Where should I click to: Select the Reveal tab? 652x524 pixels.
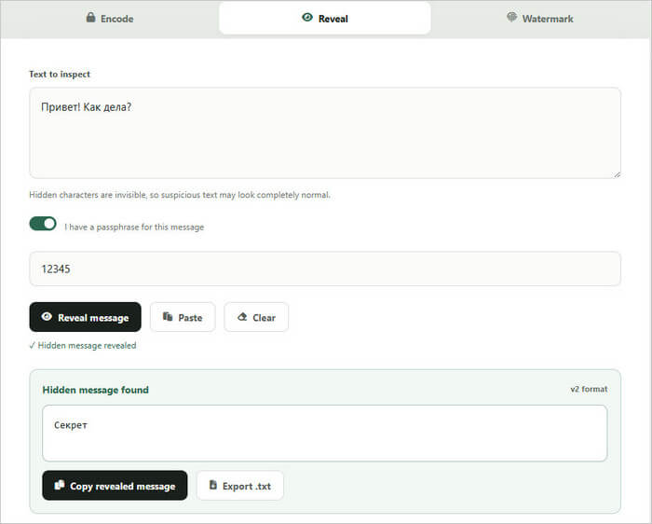click(x=325, y=19)
